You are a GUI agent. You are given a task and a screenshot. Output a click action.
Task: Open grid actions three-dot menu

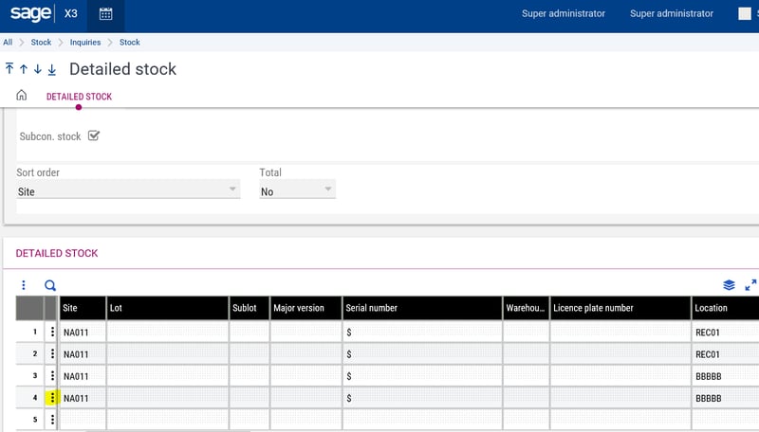pos(24,285)
